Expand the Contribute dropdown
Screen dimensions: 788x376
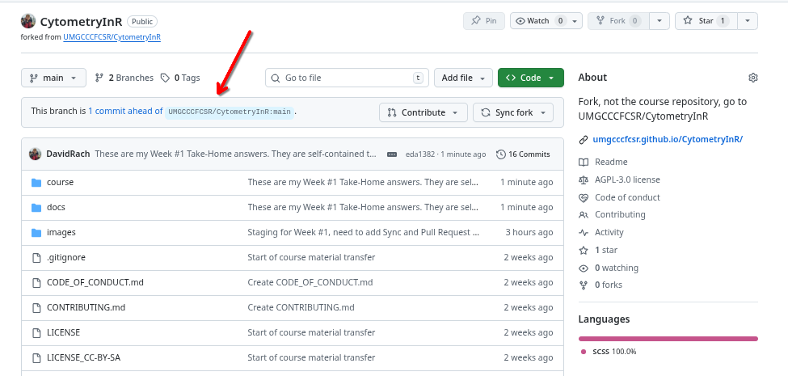[423, 112]
